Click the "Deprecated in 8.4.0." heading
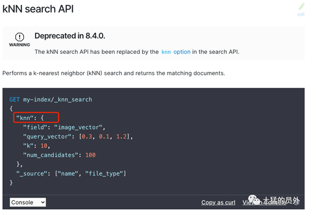Screen dimensions: 310x214 tap(70, 36)
